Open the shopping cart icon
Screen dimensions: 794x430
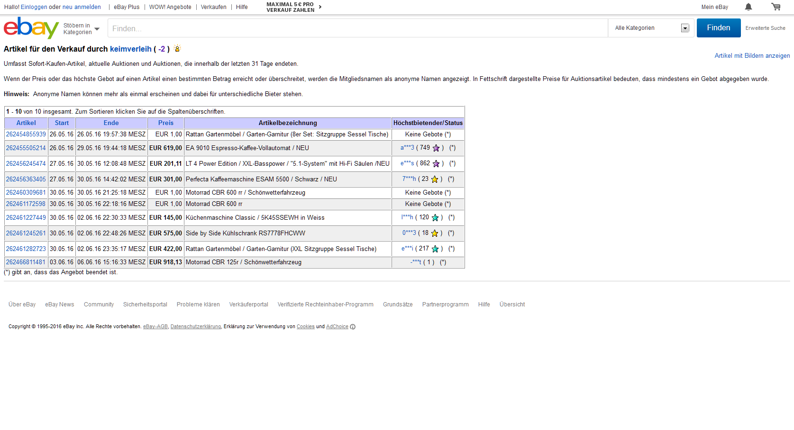(x=776, y=7)
